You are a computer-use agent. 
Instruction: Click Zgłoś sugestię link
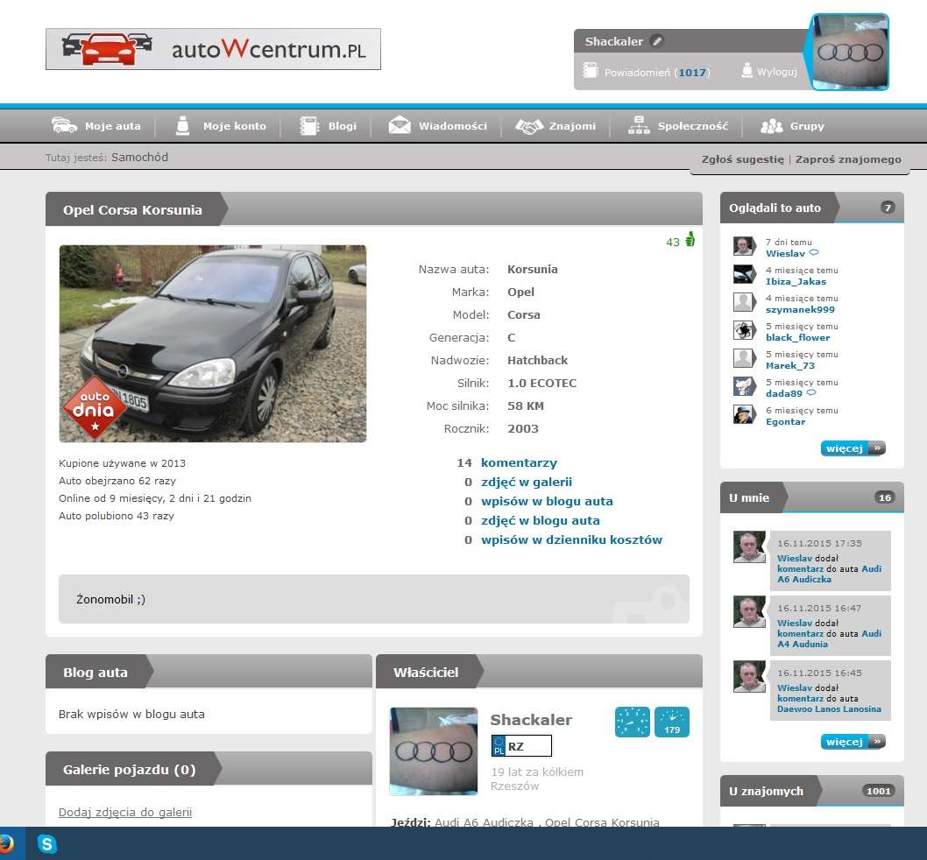click(x=742, y=159)
